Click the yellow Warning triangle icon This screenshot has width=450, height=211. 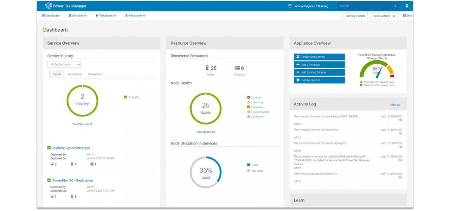pos(249,102)
